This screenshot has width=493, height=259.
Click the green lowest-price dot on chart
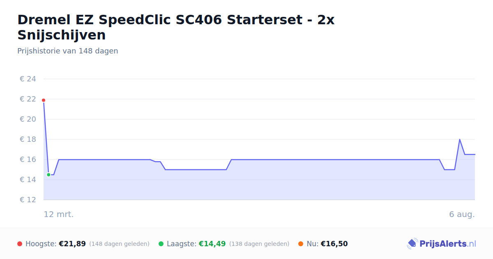[x=48, y=175]
